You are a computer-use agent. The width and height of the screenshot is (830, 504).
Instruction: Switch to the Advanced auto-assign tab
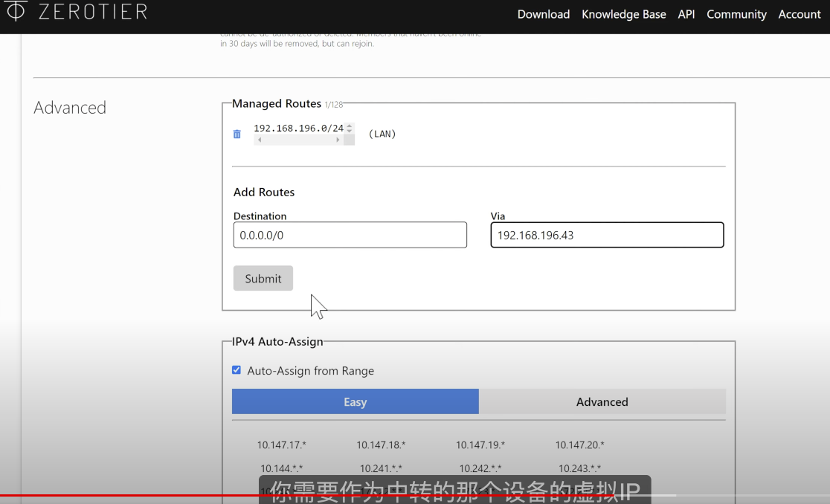[602, 401]
